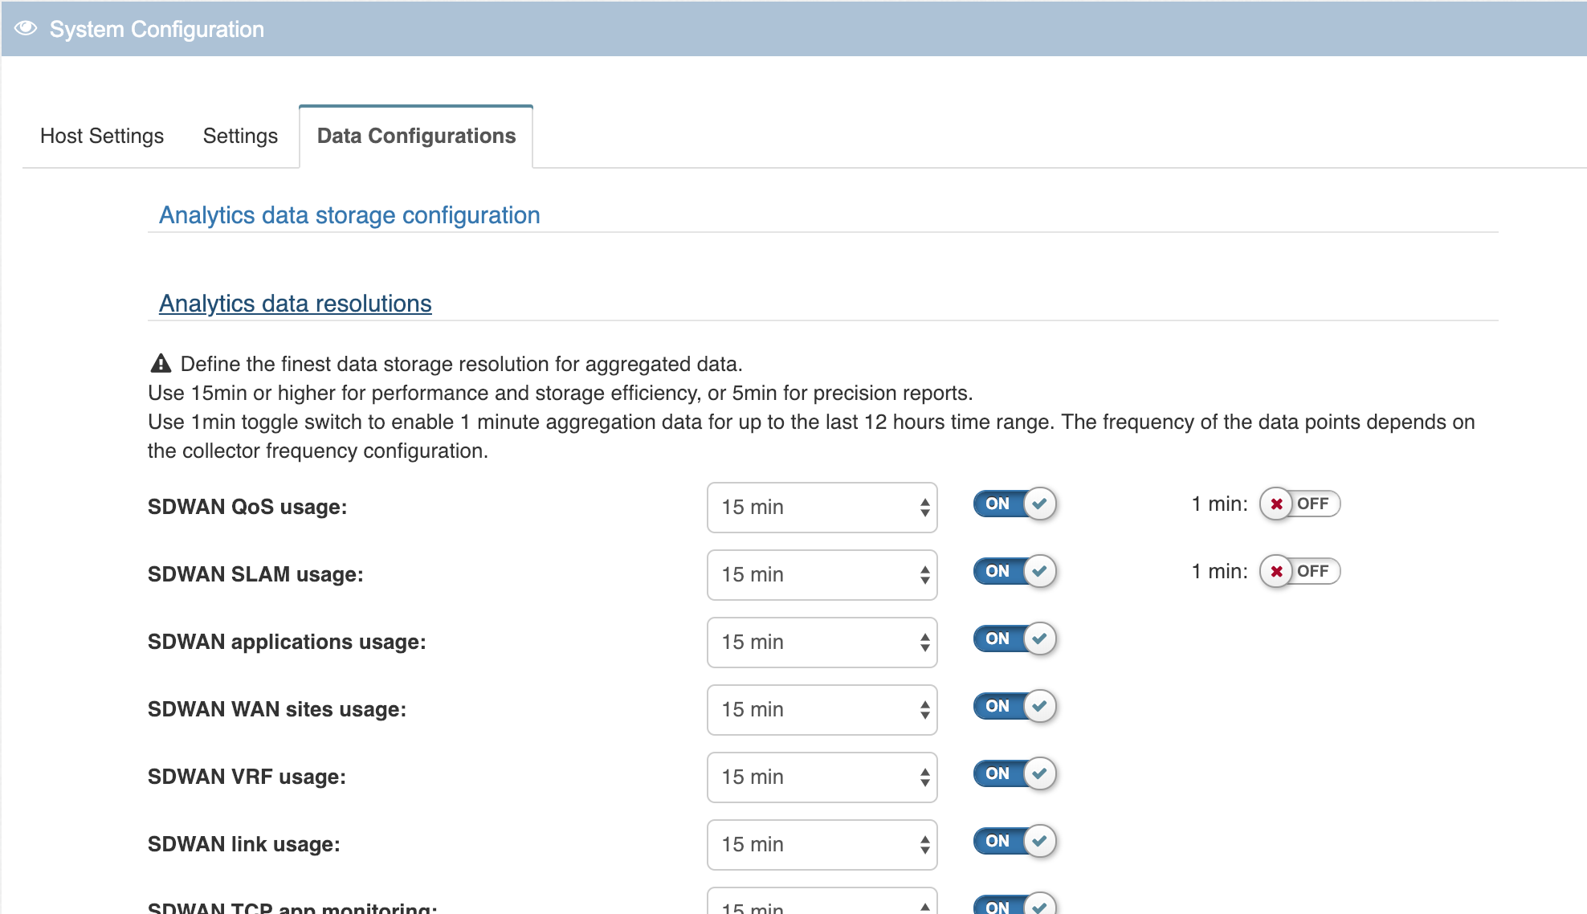Select the Data Configurations tab
The image size is (1587, 914).
click(416, 136)
